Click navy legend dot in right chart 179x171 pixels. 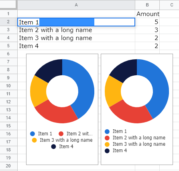tap(107, 151)
